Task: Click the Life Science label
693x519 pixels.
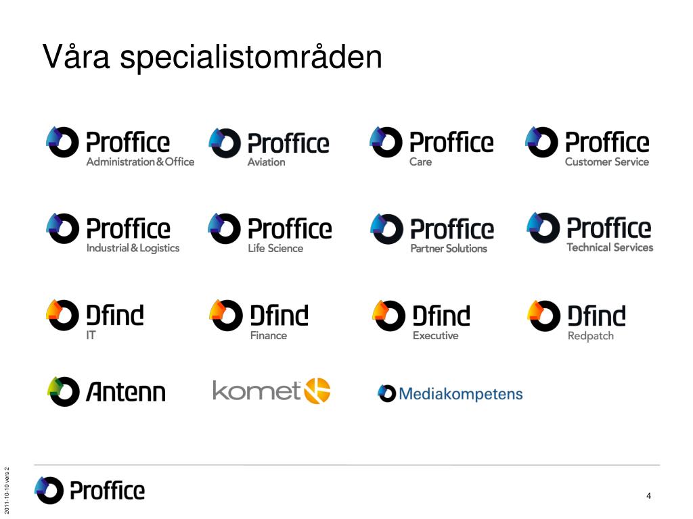Action: click(x=275, y=249)
